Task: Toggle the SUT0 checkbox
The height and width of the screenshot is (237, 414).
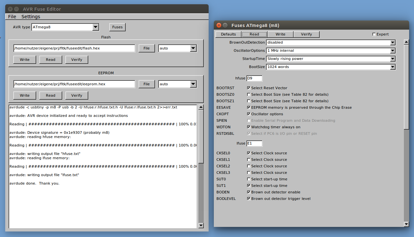Action: point(249,179)
